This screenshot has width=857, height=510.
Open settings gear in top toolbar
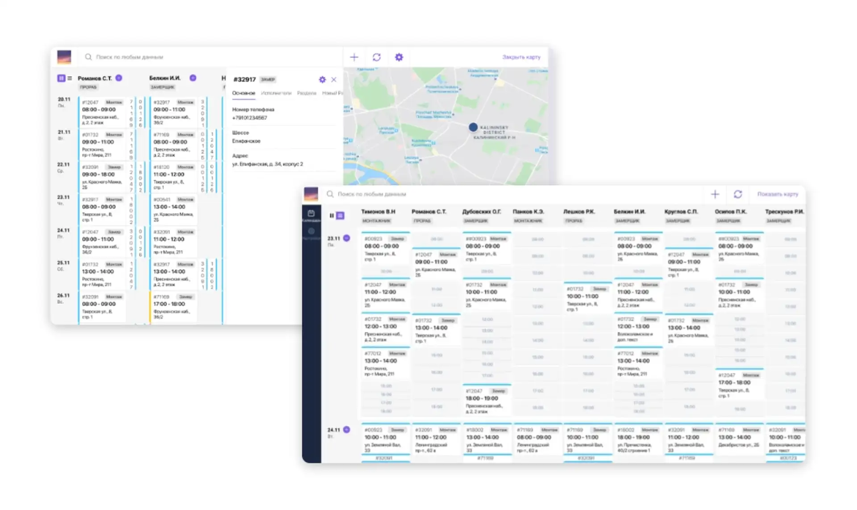coord(399,57)
